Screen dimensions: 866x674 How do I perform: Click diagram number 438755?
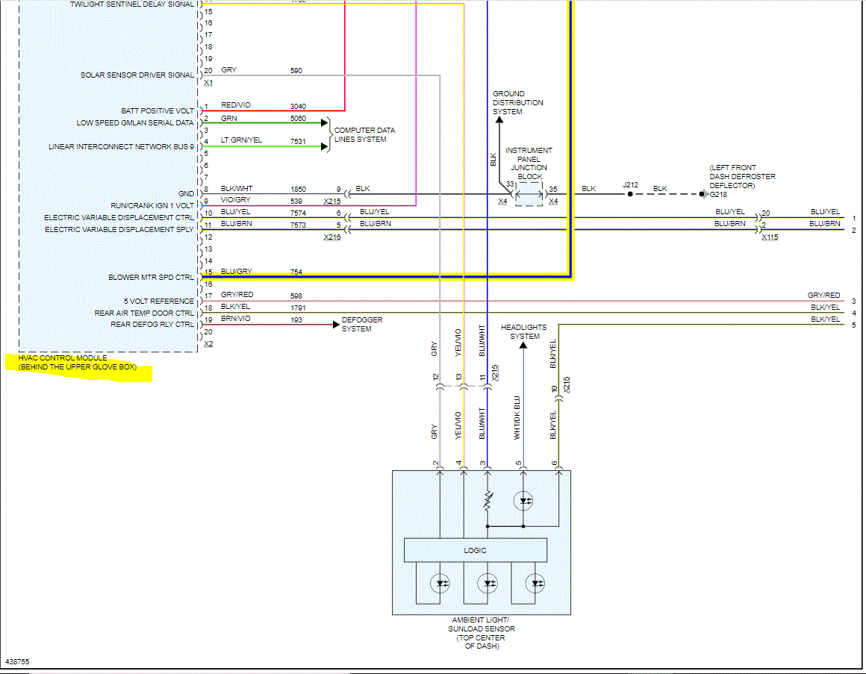click(18, 661)
